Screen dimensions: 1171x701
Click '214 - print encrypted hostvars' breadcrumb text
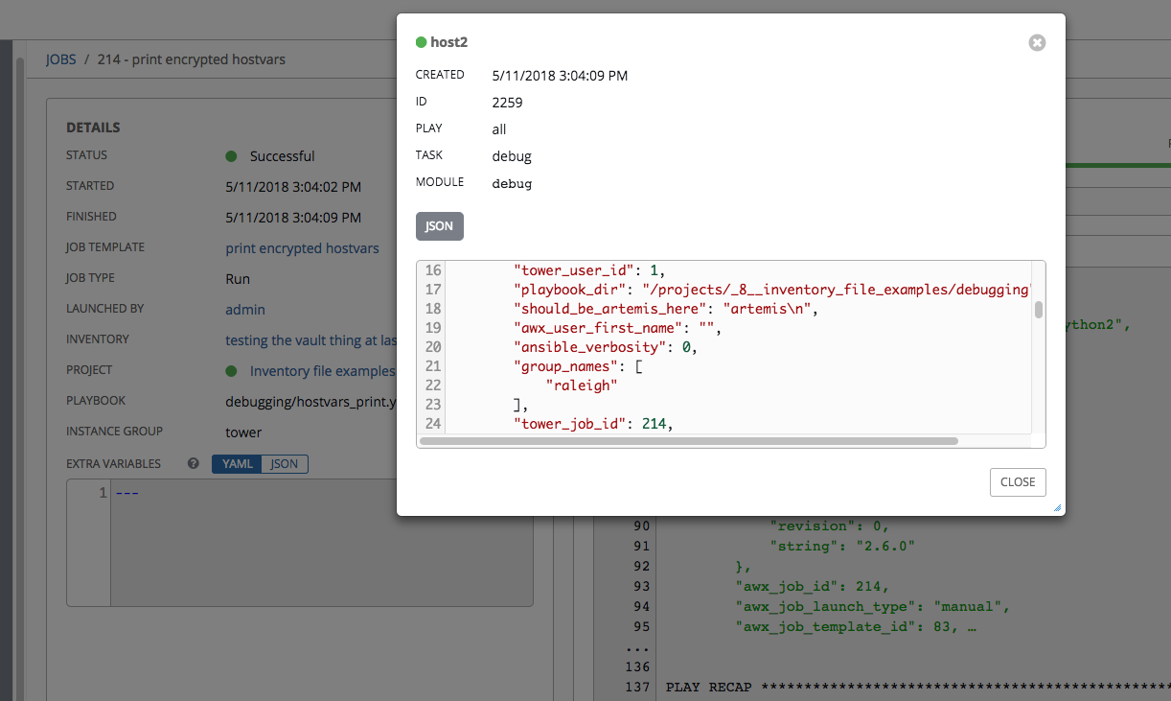click(x=192, y=59)
